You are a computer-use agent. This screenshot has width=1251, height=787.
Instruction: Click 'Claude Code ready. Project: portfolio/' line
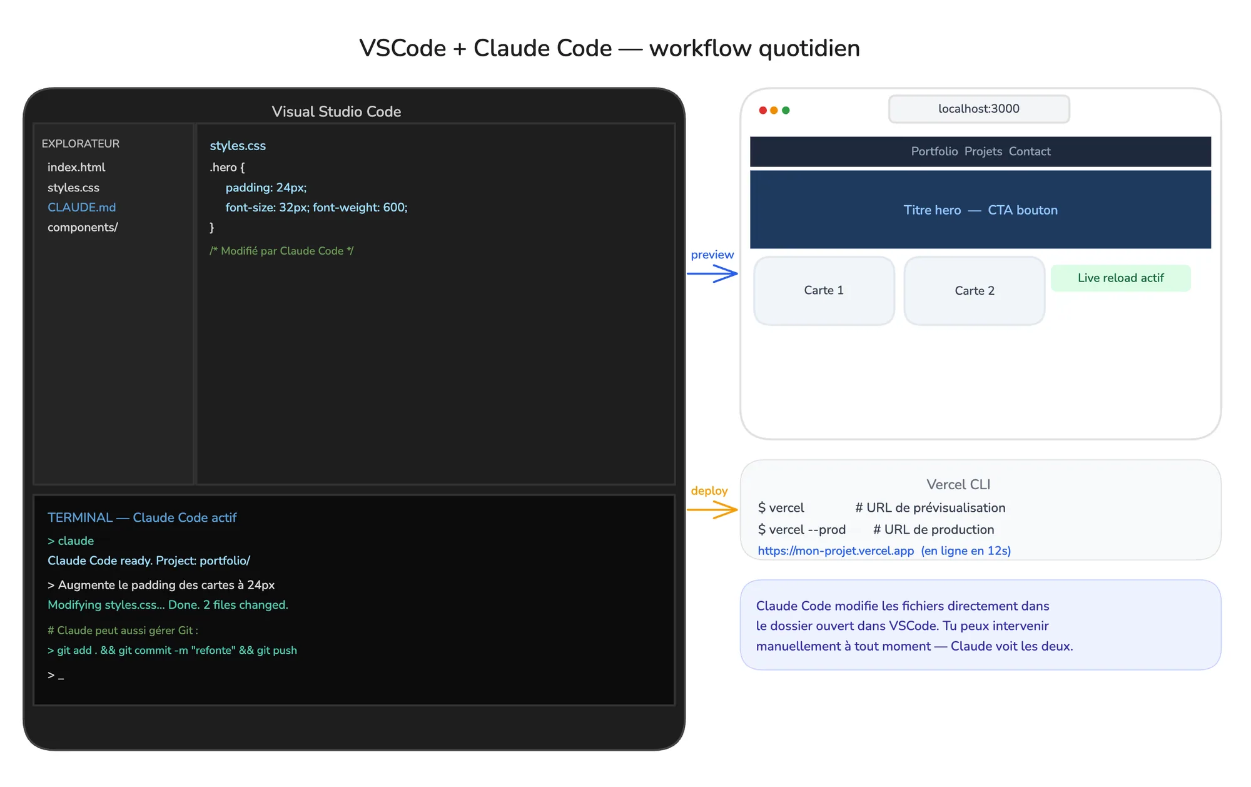coord(149,561)
